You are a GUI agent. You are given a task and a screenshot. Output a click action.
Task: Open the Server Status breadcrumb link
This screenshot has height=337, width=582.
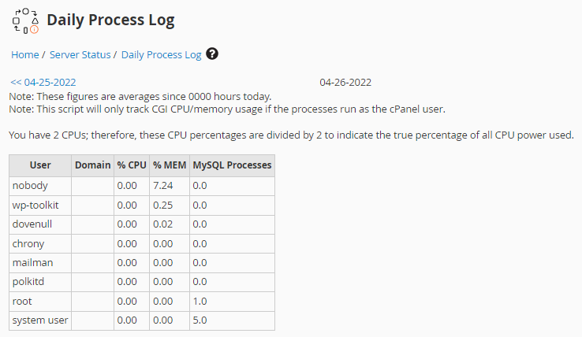tap(80, 55)
